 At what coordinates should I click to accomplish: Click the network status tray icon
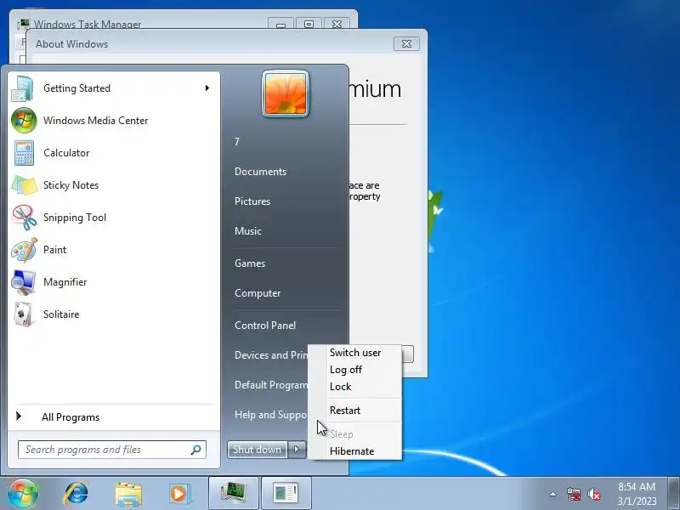(574, 494)
